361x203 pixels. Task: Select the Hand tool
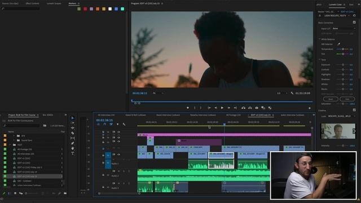coord(73,148)
